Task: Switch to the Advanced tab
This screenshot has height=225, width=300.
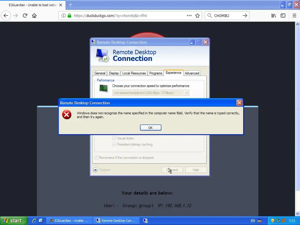Action: point(192,73)
